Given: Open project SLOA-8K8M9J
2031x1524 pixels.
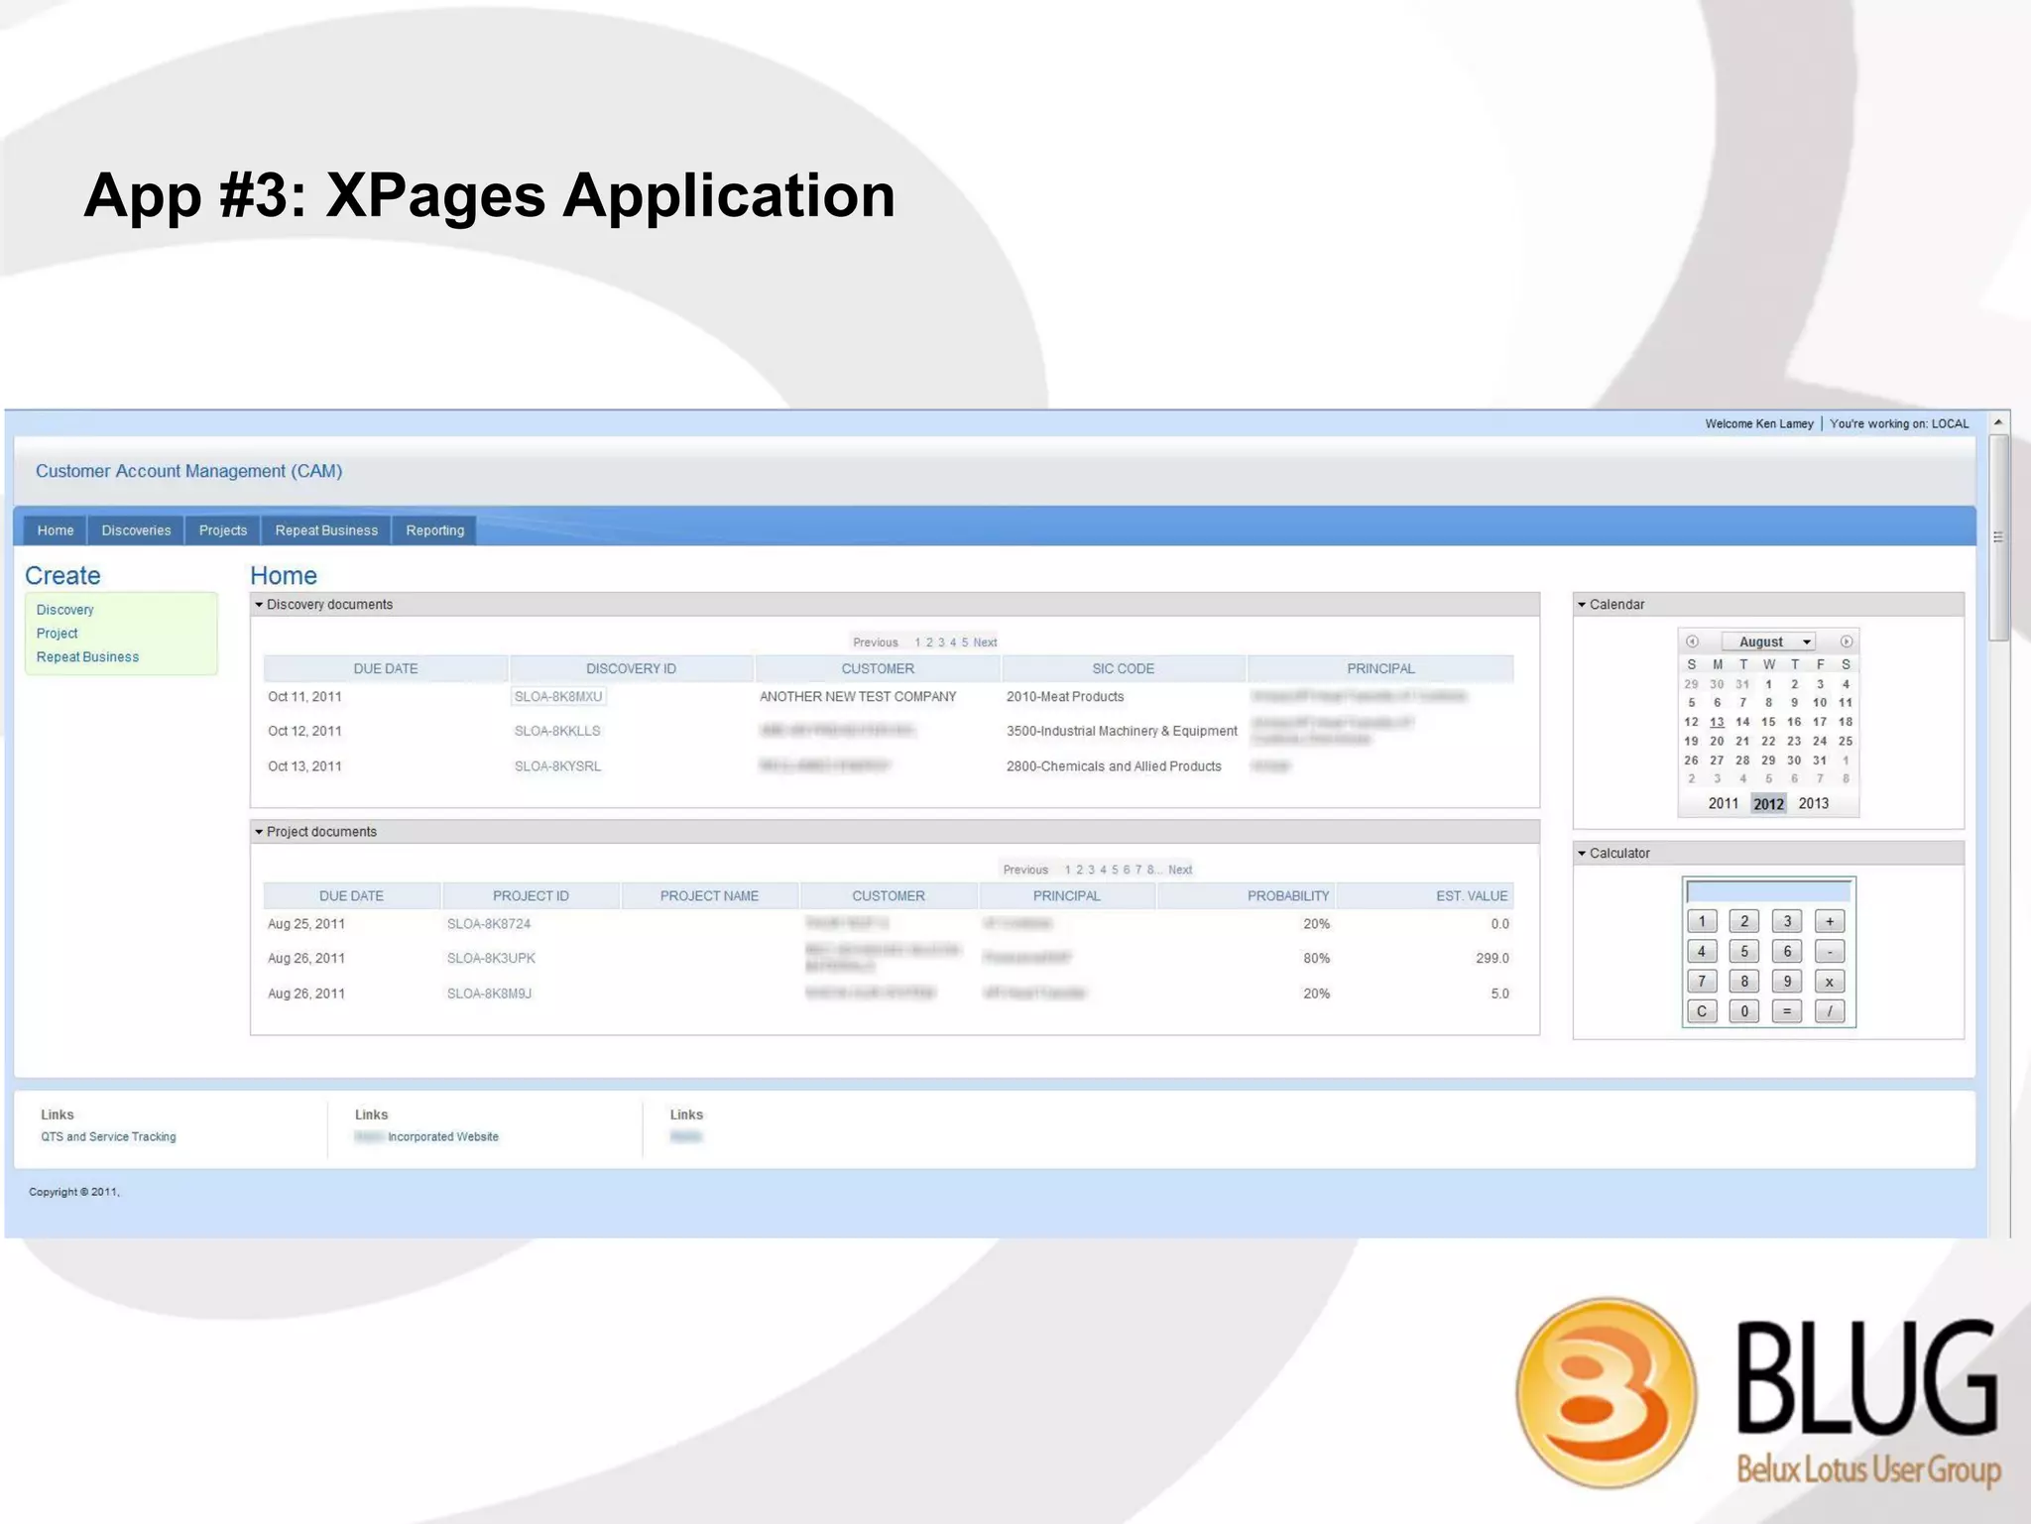Looking at the screenshot, I should [489, 994].
